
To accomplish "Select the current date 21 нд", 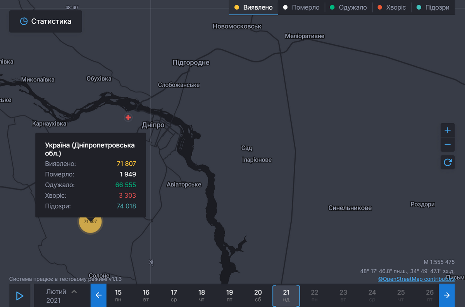I will click(286, 295).
